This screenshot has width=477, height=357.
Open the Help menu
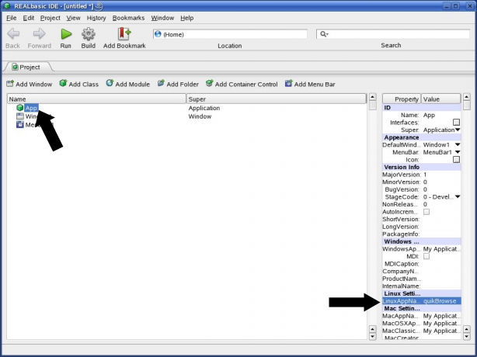pos(187,18)
